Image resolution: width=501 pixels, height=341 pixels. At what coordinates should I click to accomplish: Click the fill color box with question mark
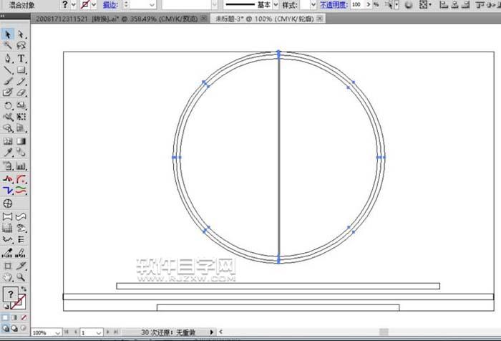(x=11, y=294)
